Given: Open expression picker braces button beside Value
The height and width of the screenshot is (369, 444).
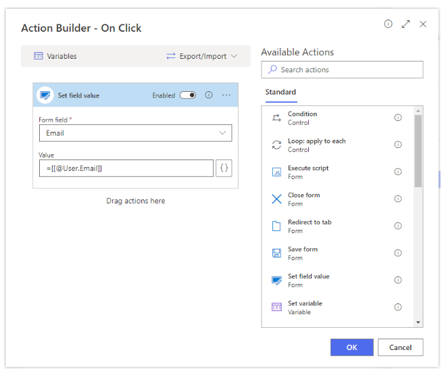Looking at the screenshot, I should click(x=224, y=168).
